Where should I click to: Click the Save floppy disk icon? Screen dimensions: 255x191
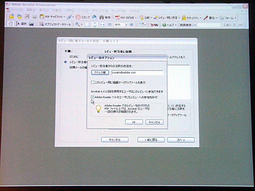pos(27,17)
